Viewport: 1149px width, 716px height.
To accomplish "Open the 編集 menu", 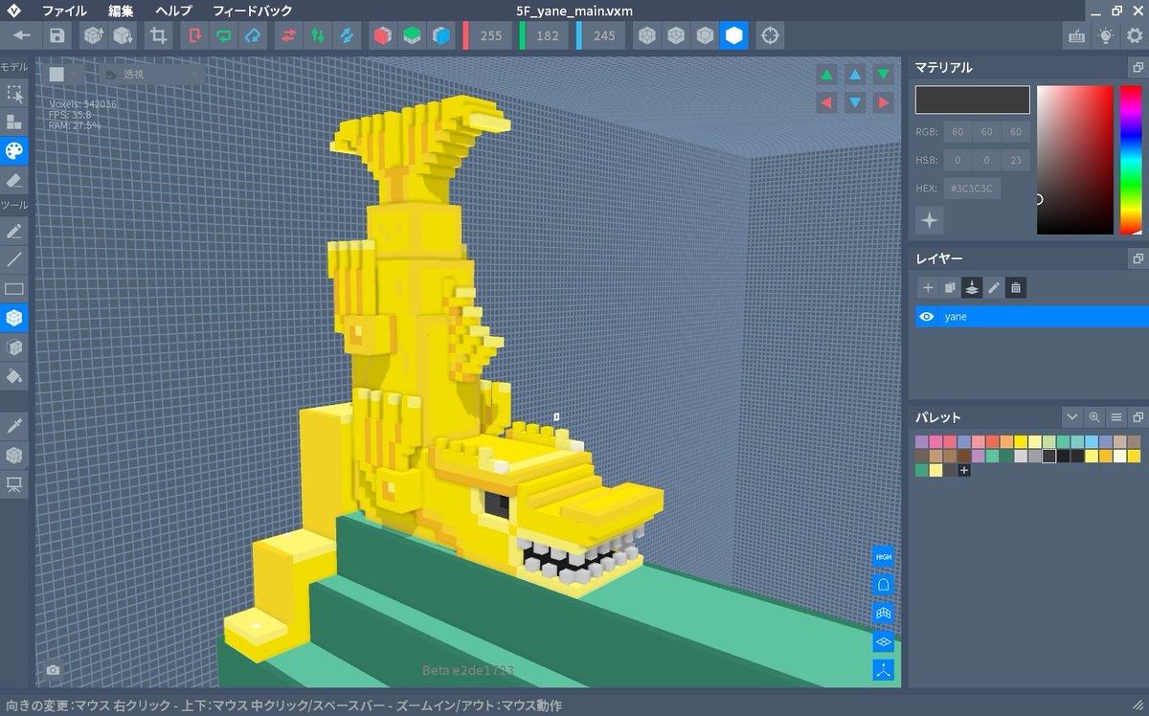I will [121, 11].
